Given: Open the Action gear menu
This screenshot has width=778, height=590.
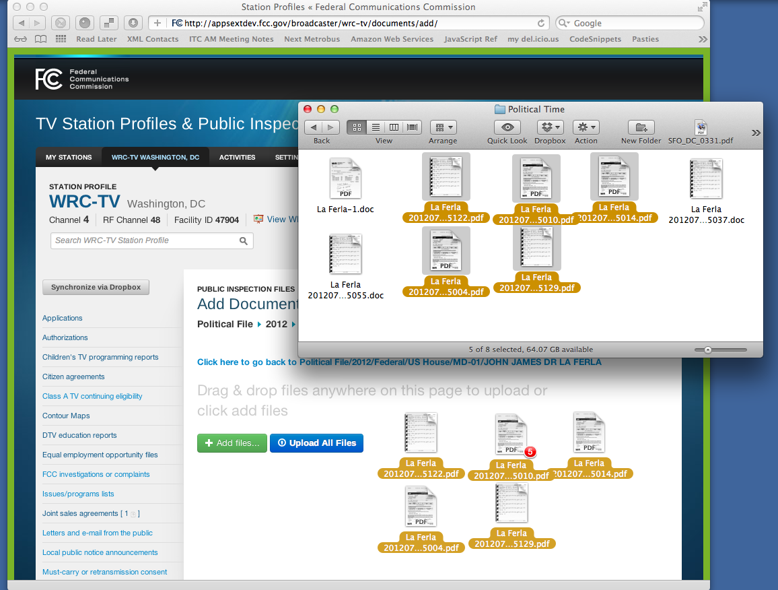Looking at the screenshot, I should pyautogui.click(x=586, y=128).
